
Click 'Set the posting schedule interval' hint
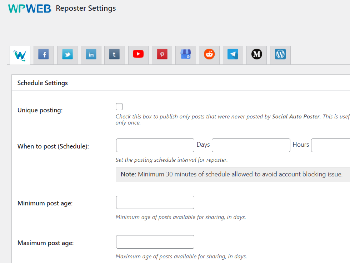click(x=172, y=160)
